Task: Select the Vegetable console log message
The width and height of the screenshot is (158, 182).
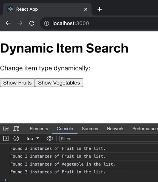Action: point(62,164)
